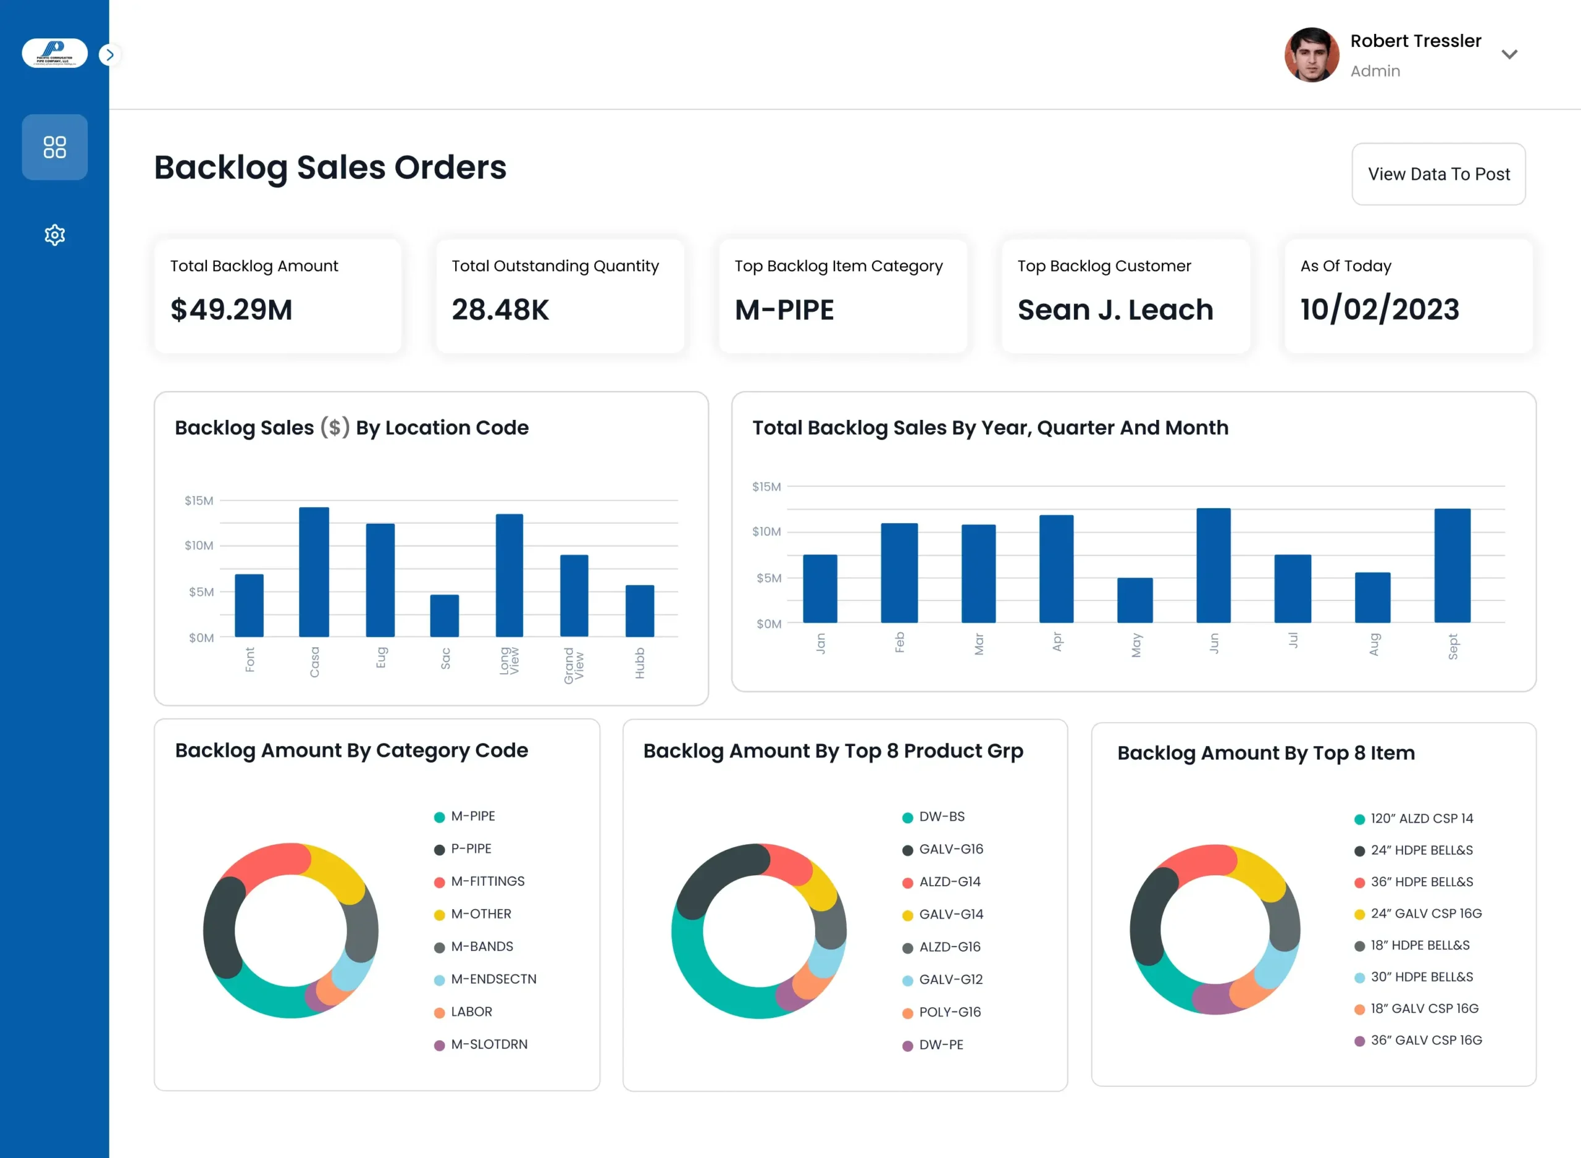Toggle the M-ENDSECTN legend entry

click(485, 980)
